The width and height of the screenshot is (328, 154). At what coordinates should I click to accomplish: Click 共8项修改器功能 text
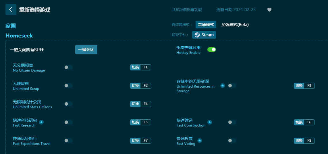(x=187, y=10)
